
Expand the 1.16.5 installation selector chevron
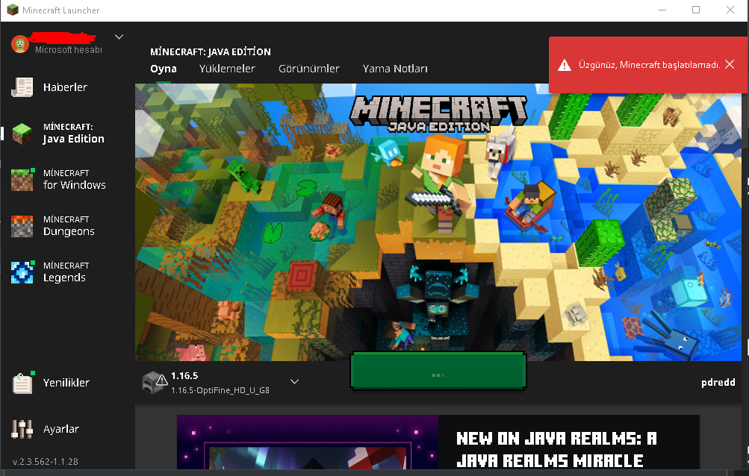[295, 381]
